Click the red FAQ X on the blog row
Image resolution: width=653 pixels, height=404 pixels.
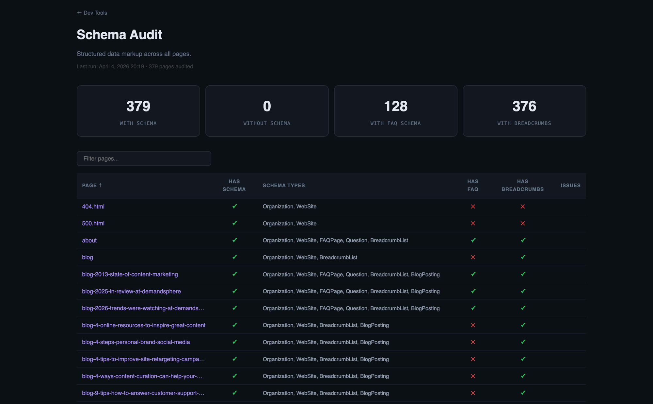(x=473, y=257)
